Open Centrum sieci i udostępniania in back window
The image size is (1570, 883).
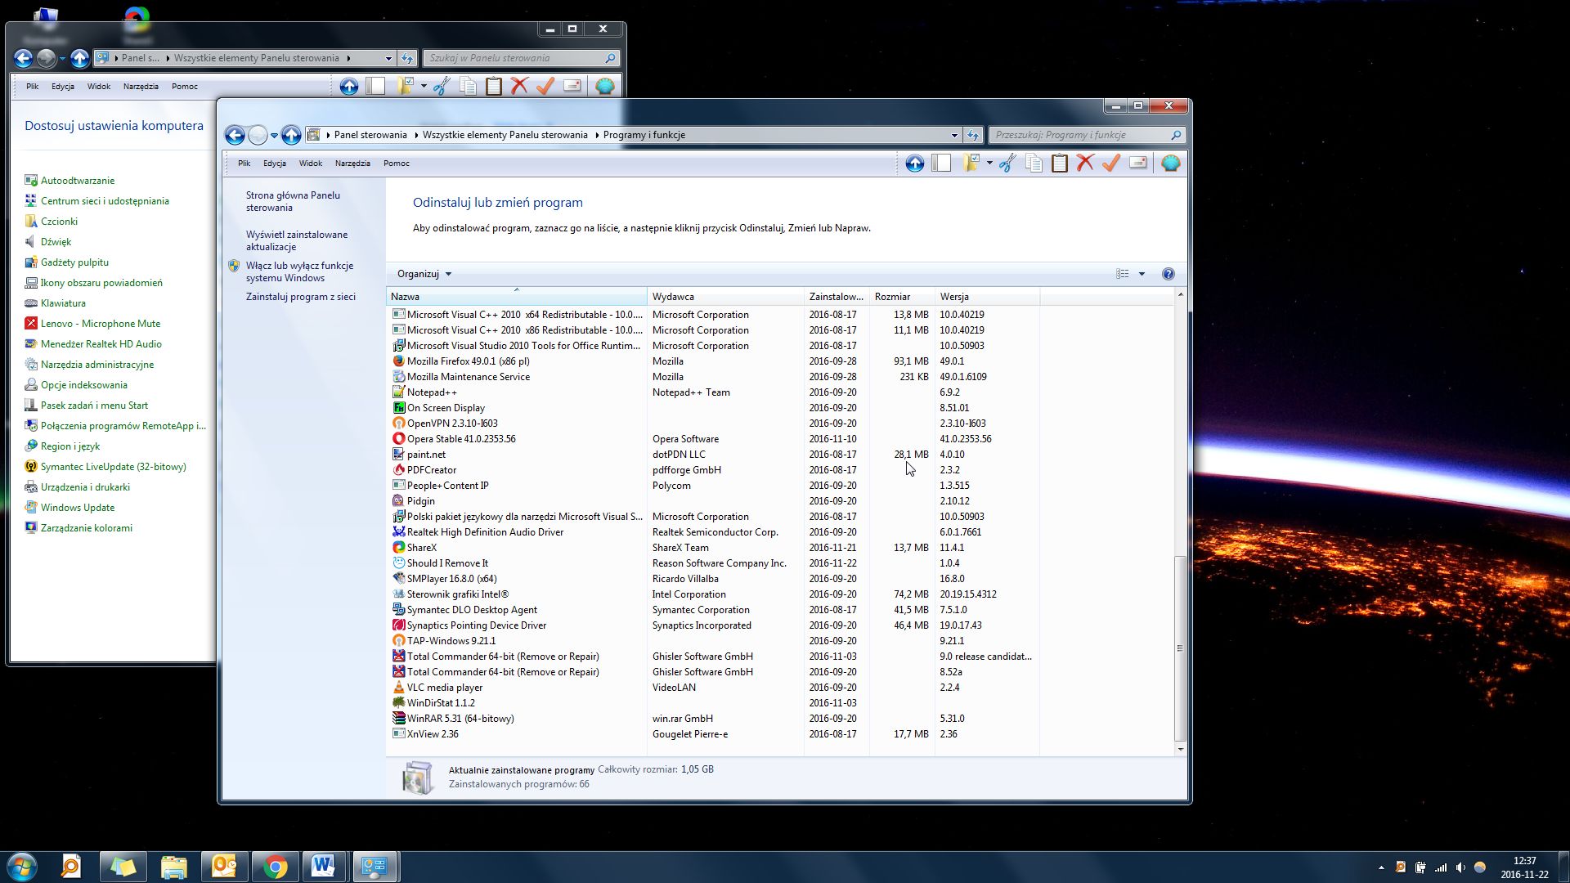point(105,201)
